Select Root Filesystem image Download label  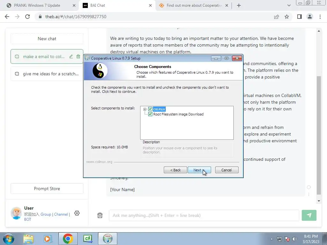[178, 114]
